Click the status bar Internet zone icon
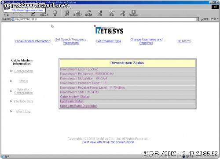Screen dimensions: 220x159 [183, 156]
